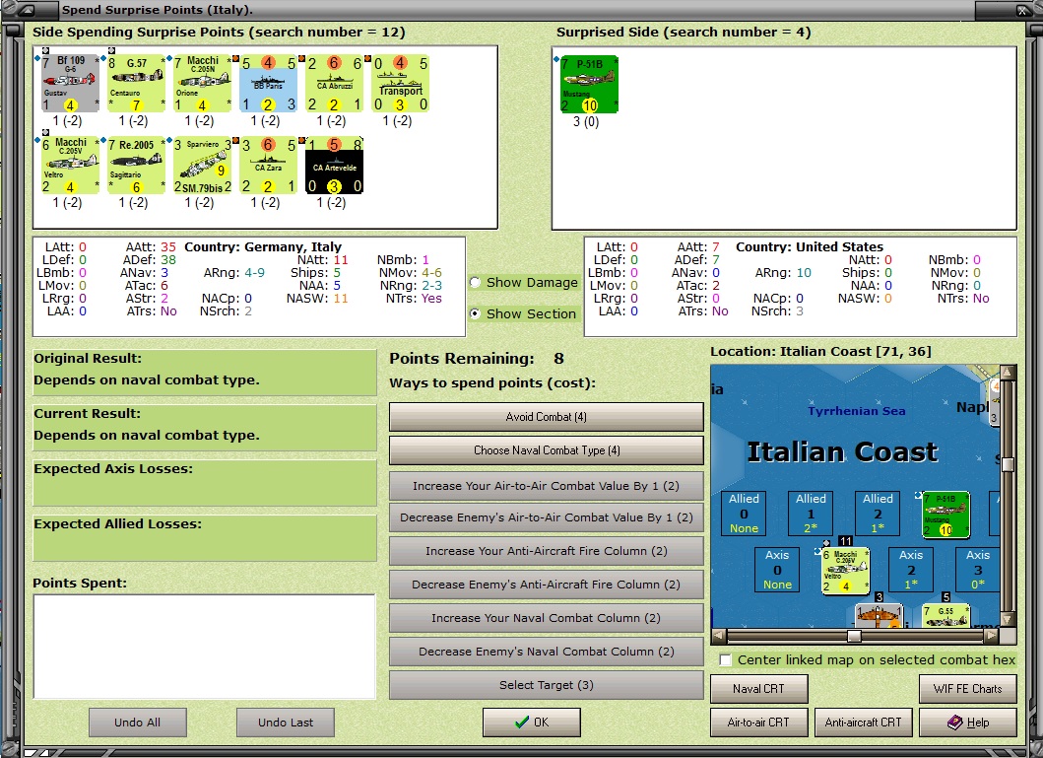Click Decrease Enemy's Naval Combat Column
The height and width of the screenshot is (758, 1043).
pyautogui.click(x=546, y=652)
